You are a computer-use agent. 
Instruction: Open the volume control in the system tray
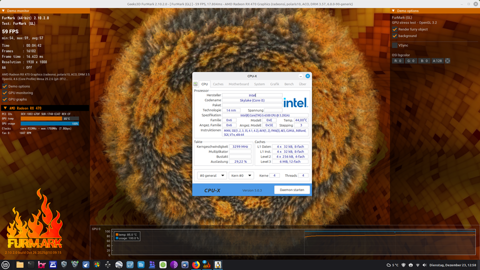point(425,264)
